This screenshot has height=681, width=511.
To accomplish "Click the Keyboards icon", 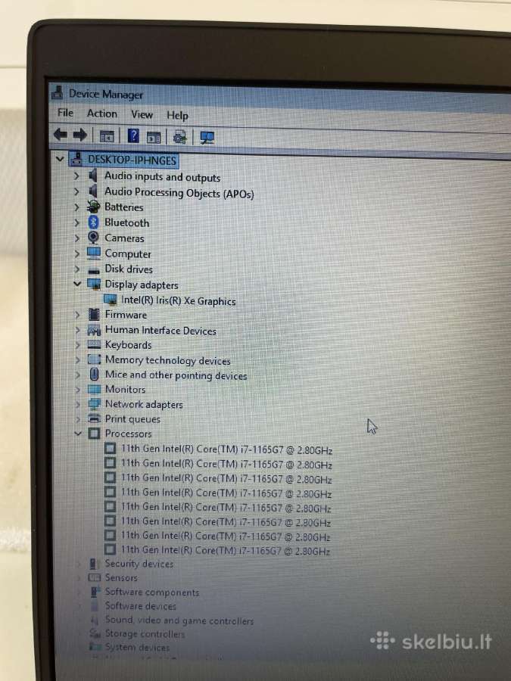I will [x=94, y=344].
